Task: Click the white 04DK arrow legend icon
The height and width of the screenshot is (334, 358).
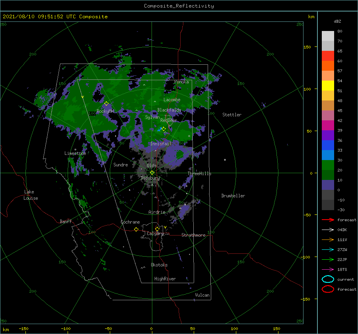Action: coord(328,230)
